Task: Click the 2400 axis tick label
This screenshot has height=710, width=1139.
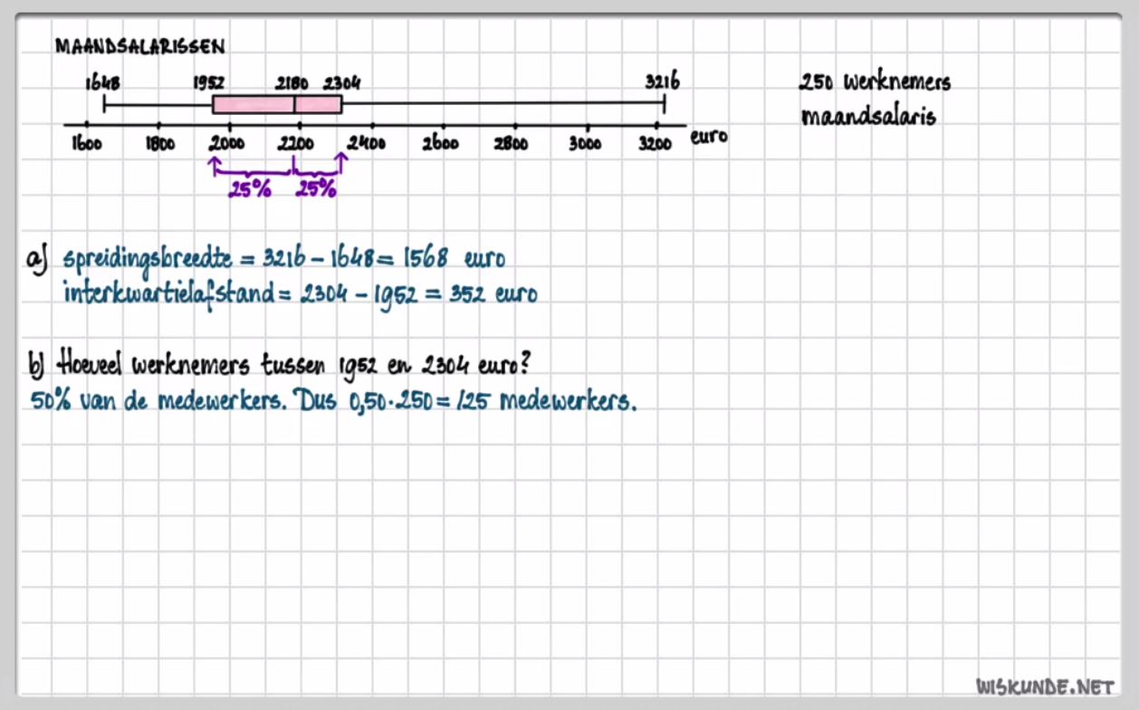Action: click(x=367, y=144)
